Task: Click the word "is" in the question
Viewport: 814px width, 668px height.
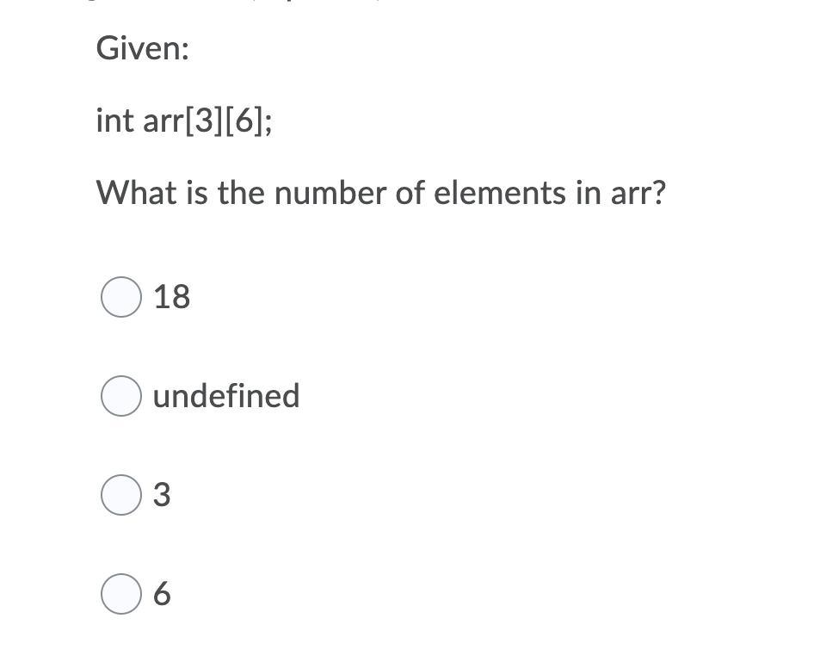Action: [x=198, y=193]
